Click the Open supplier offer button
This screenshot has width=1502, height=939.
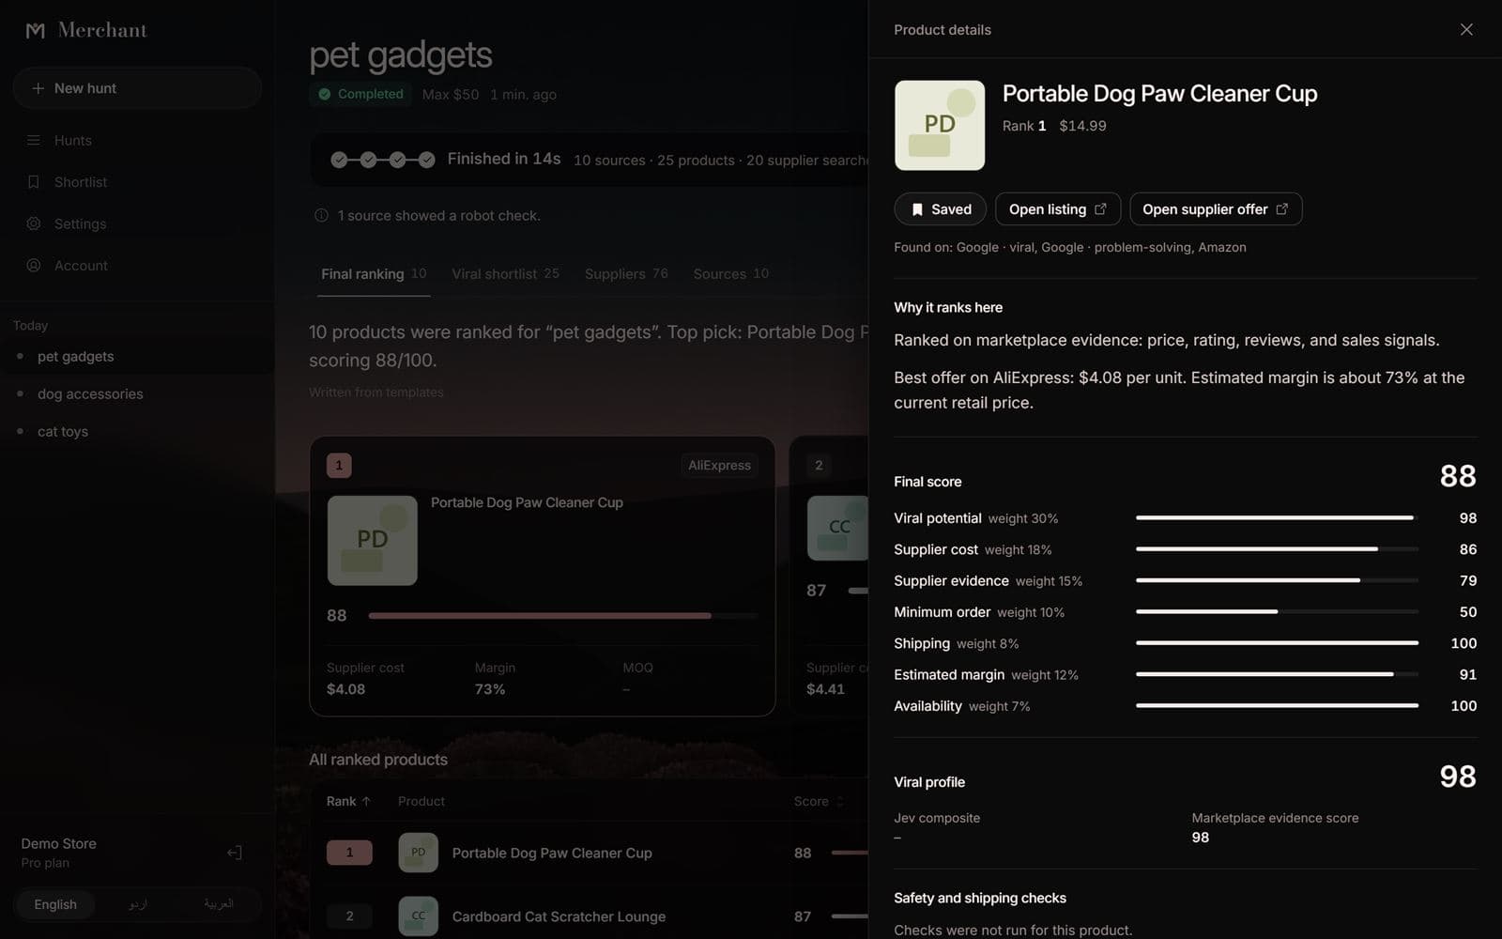(1216, 209)
